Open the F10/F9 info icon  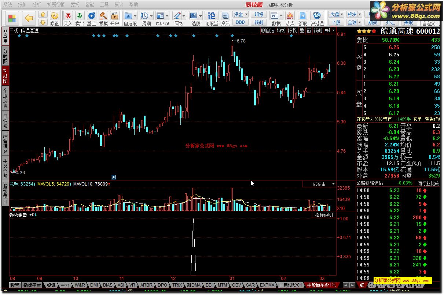pos(160,16)
